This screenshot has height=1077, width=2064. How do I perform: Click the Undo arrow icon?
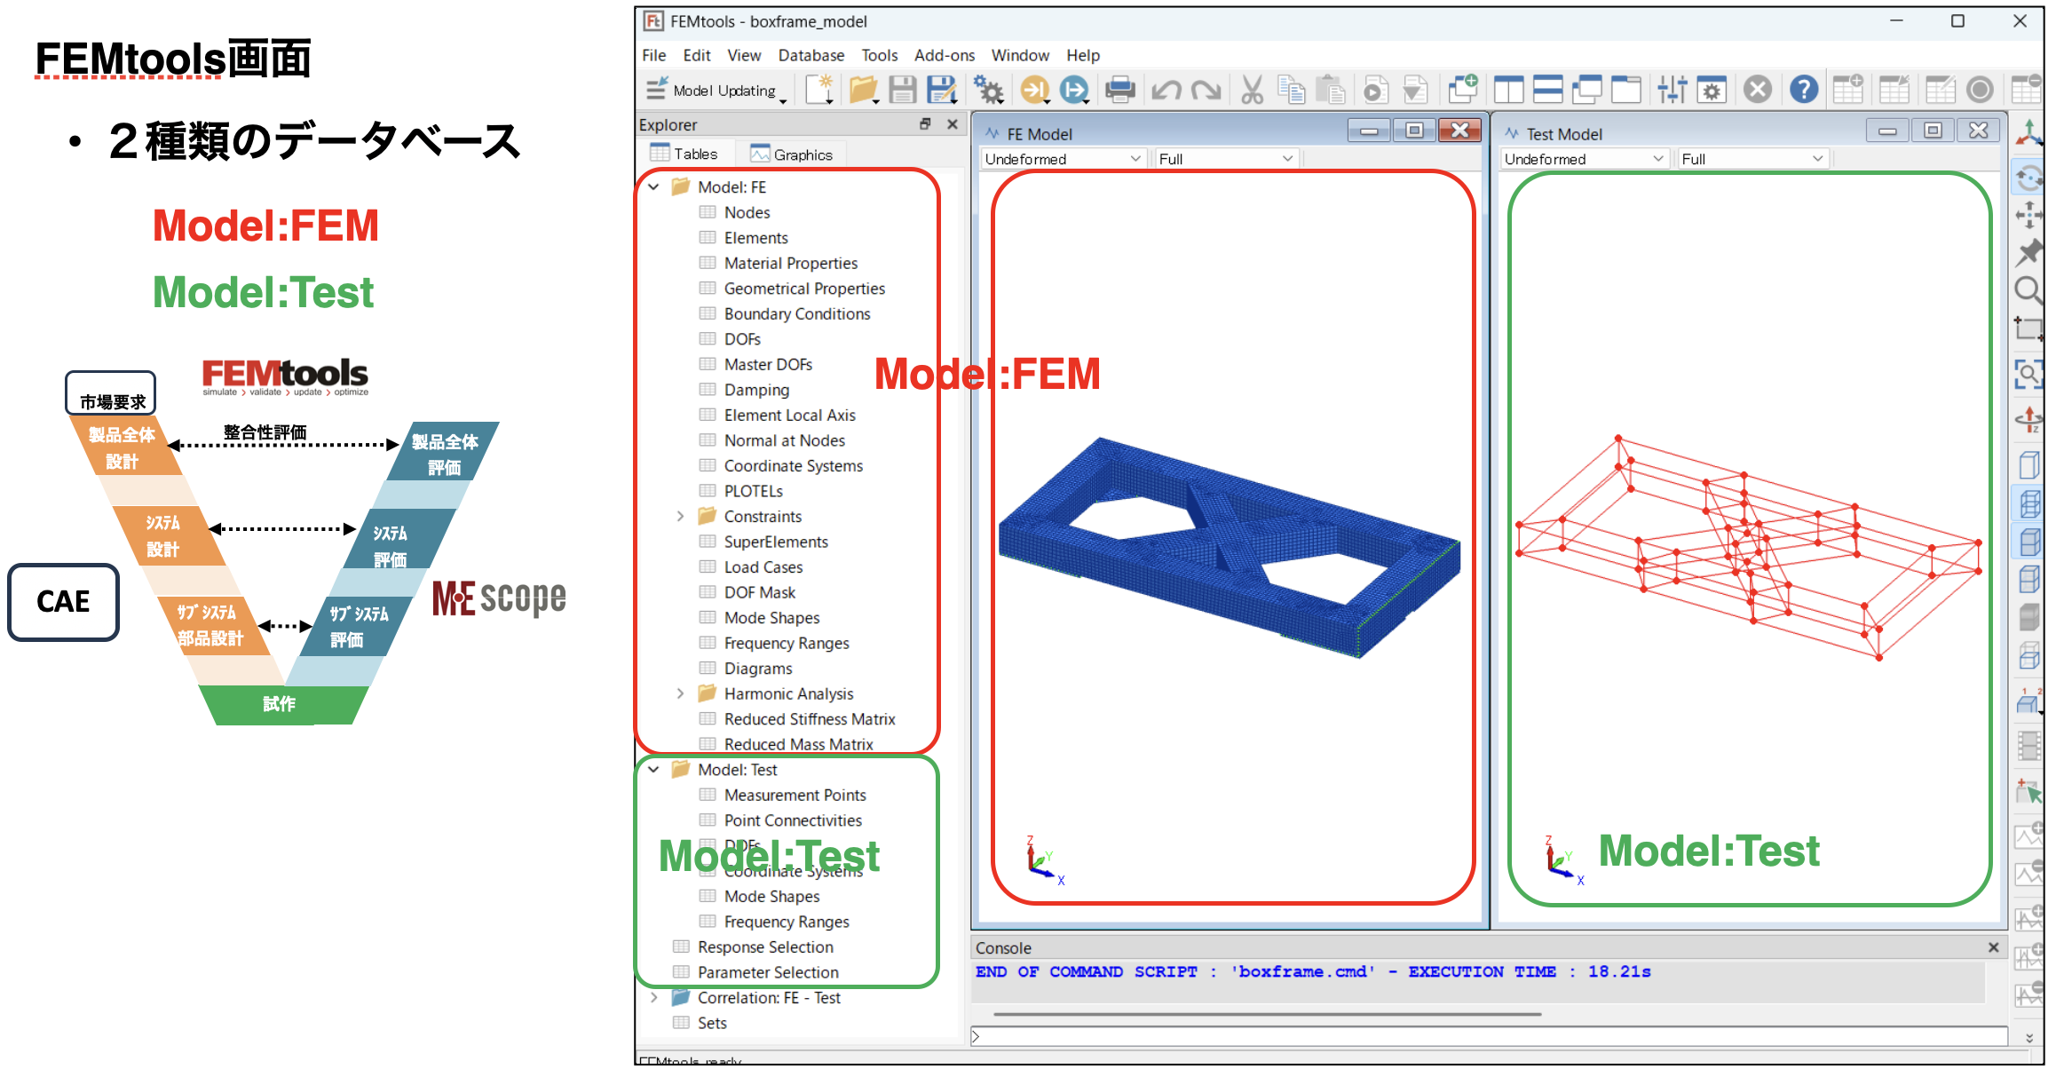pos(1166,91)
